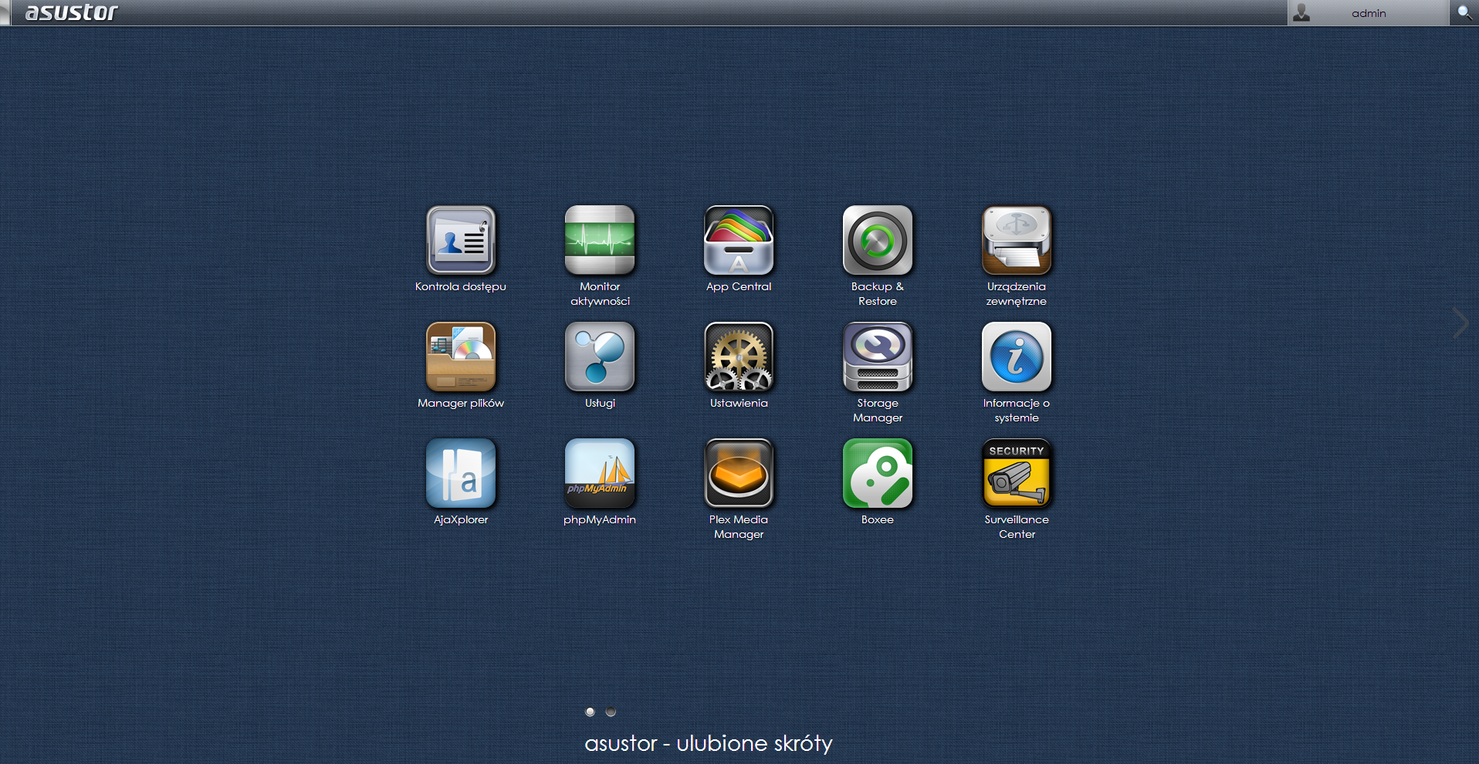Open the admin user menu
This screenshot has height=764, width=1479.
(x=1368, y=13)
